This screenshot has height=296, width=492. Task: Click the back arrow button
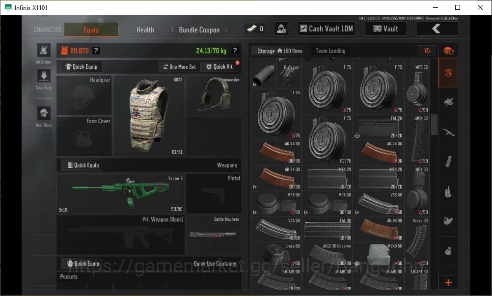[x=437, y=29]
